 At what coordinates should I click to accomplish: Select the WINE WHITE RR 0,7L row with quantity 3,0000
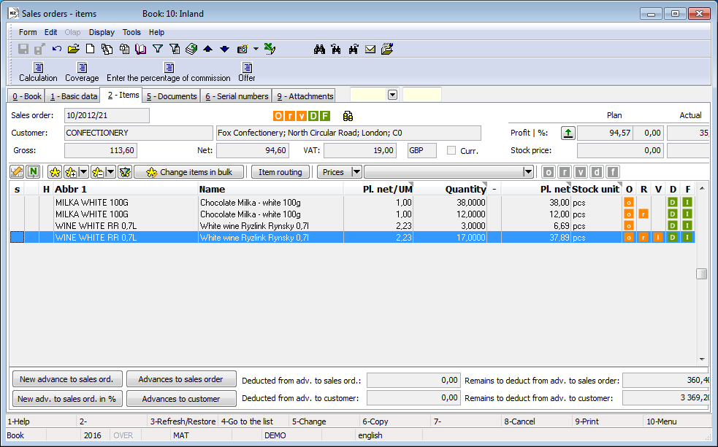coord(351,226)
